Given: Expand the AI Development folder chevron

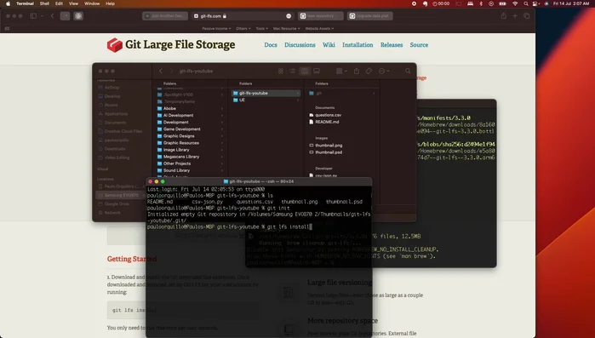Looking at the screenshot, I should 222,115.
